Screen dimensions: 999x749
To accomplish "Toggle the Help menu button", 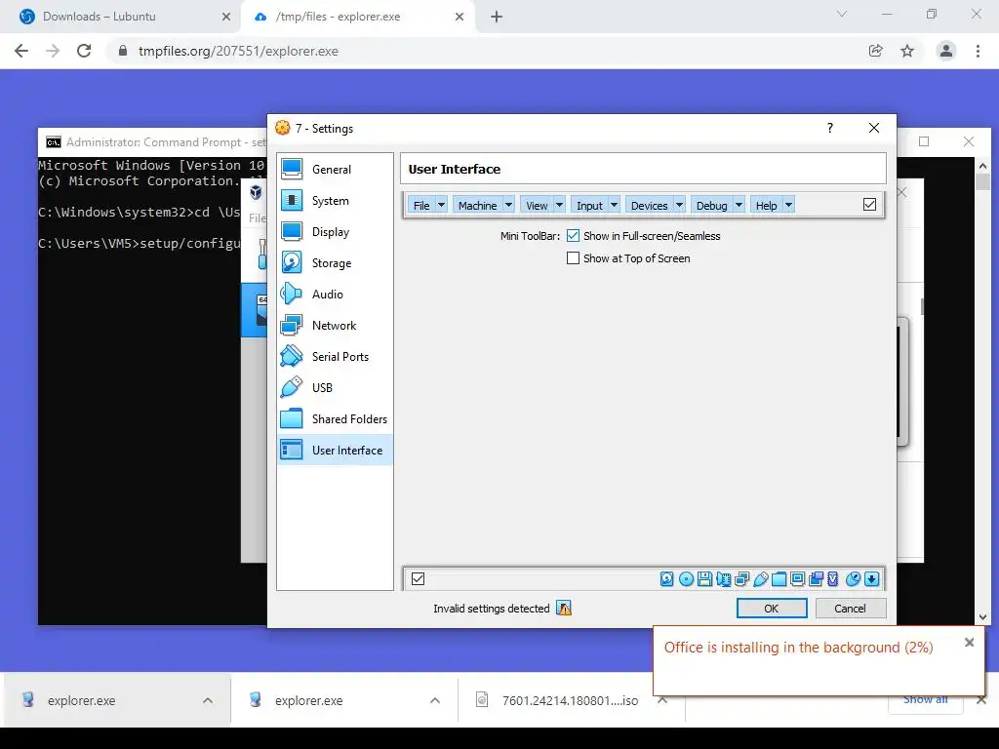I will click(766, 205).
